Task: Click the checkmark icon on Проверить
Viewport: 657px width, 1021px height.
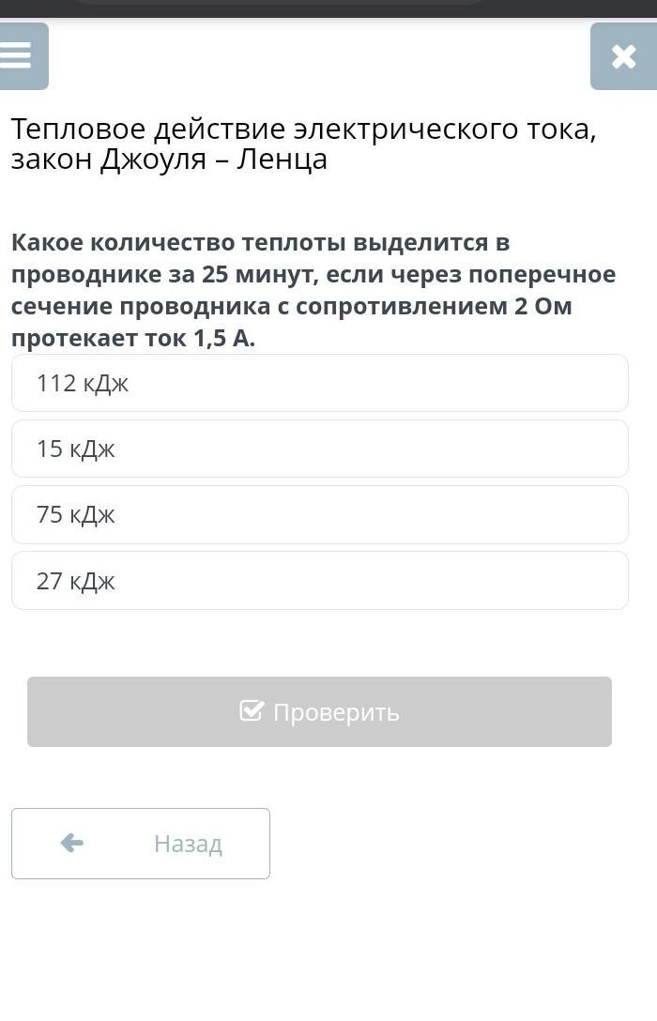Action: tap(252, 710)
